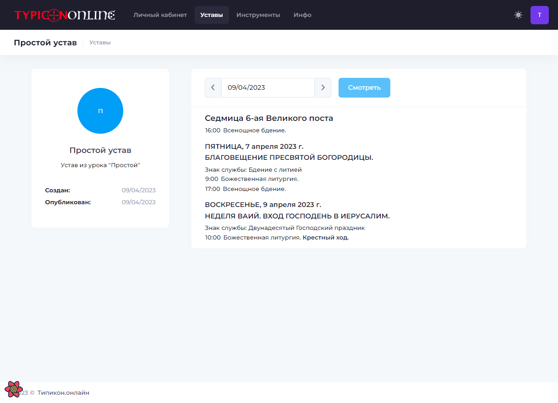Click БЛАГОВЕЩЕНИЕ ПРЕСВЯТОЙ БОГОРОДИЦЫ title

[289, 158]
